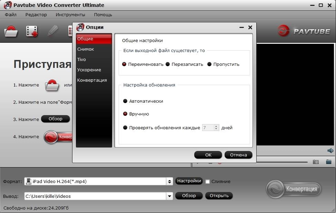Switch to the Общие options tab
336x213 pixels.
pos(94,39)
